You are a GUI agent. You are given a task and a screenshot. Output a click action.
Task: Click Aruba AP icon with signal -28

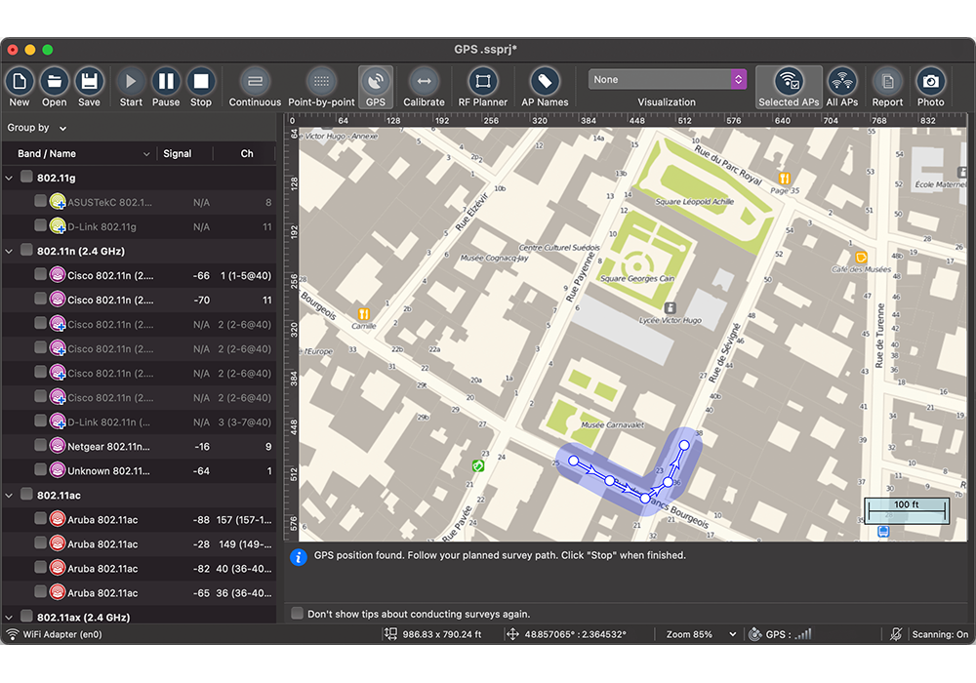pos(58,543)
